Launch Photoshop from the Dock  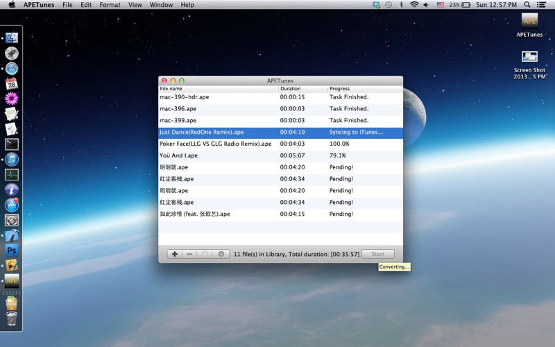[x=12, y=251]
